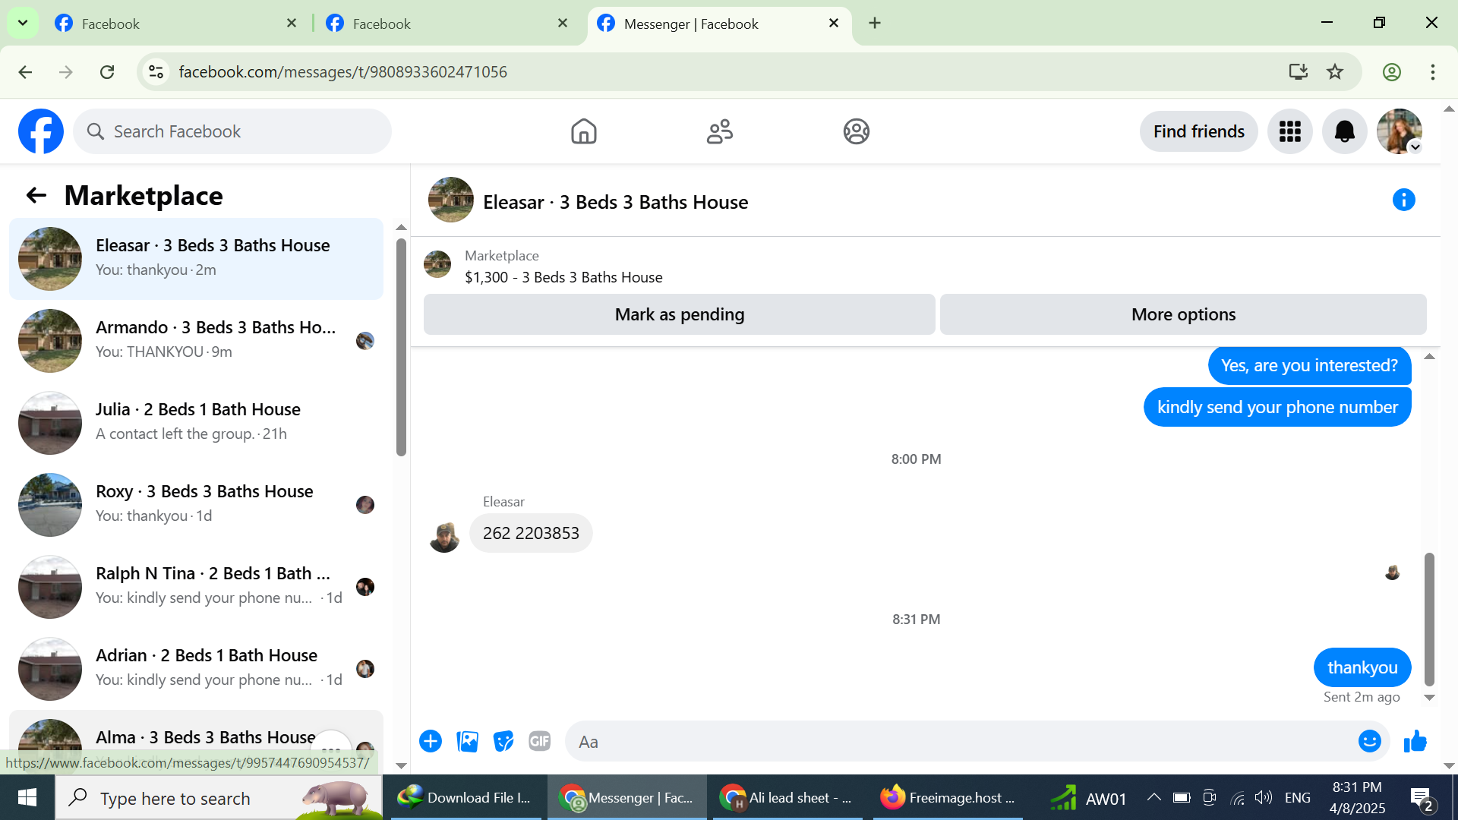
Task: Open the notifications bell
Action: pyautogui.click(x=1344, y=131)
